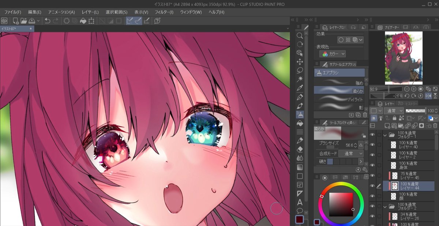Viewport: 439px width, 226px height.
Task: Click the Undo arrow in the command bar
Action: pos(48,21)
